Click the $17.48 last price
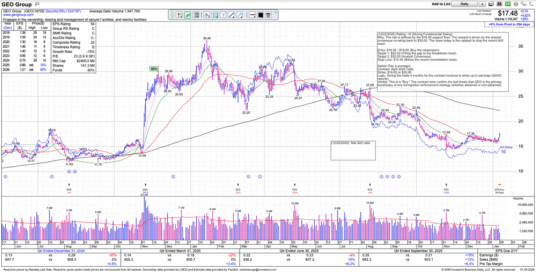Screen dimensions: 536x272 508,14
